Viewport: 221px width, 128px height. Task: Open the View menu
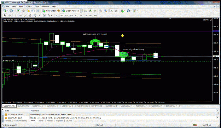pos(14,6)
